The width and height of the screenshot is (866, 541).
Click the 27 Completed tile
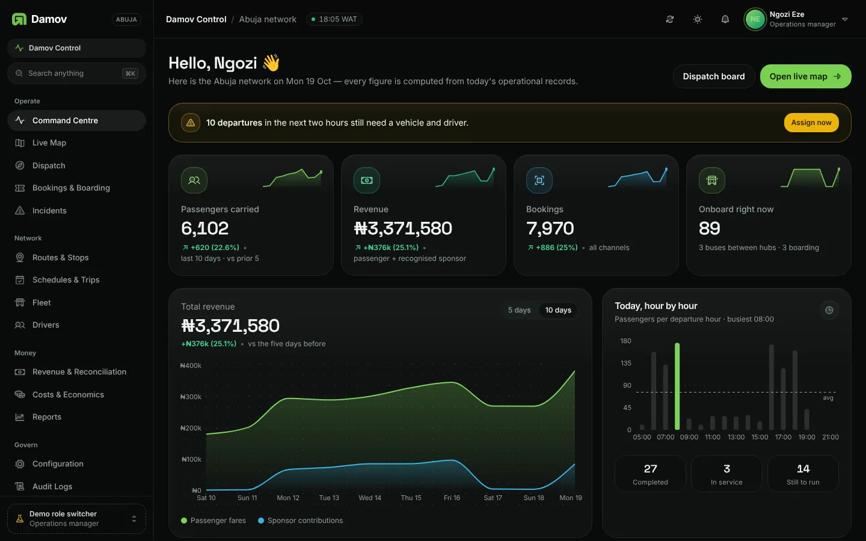650,474
